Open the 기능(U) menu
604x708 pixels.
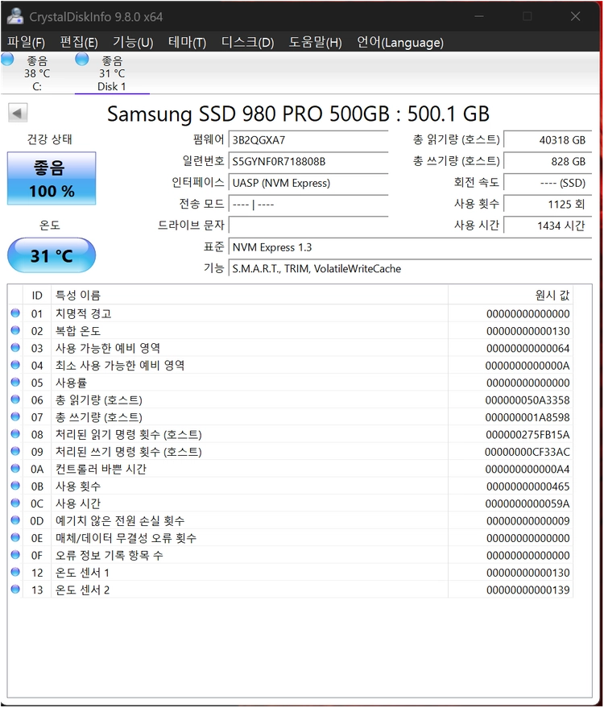pyautogui.click(x=133, y=42)
